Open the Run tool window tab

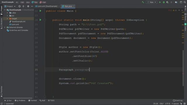(8, 101)
